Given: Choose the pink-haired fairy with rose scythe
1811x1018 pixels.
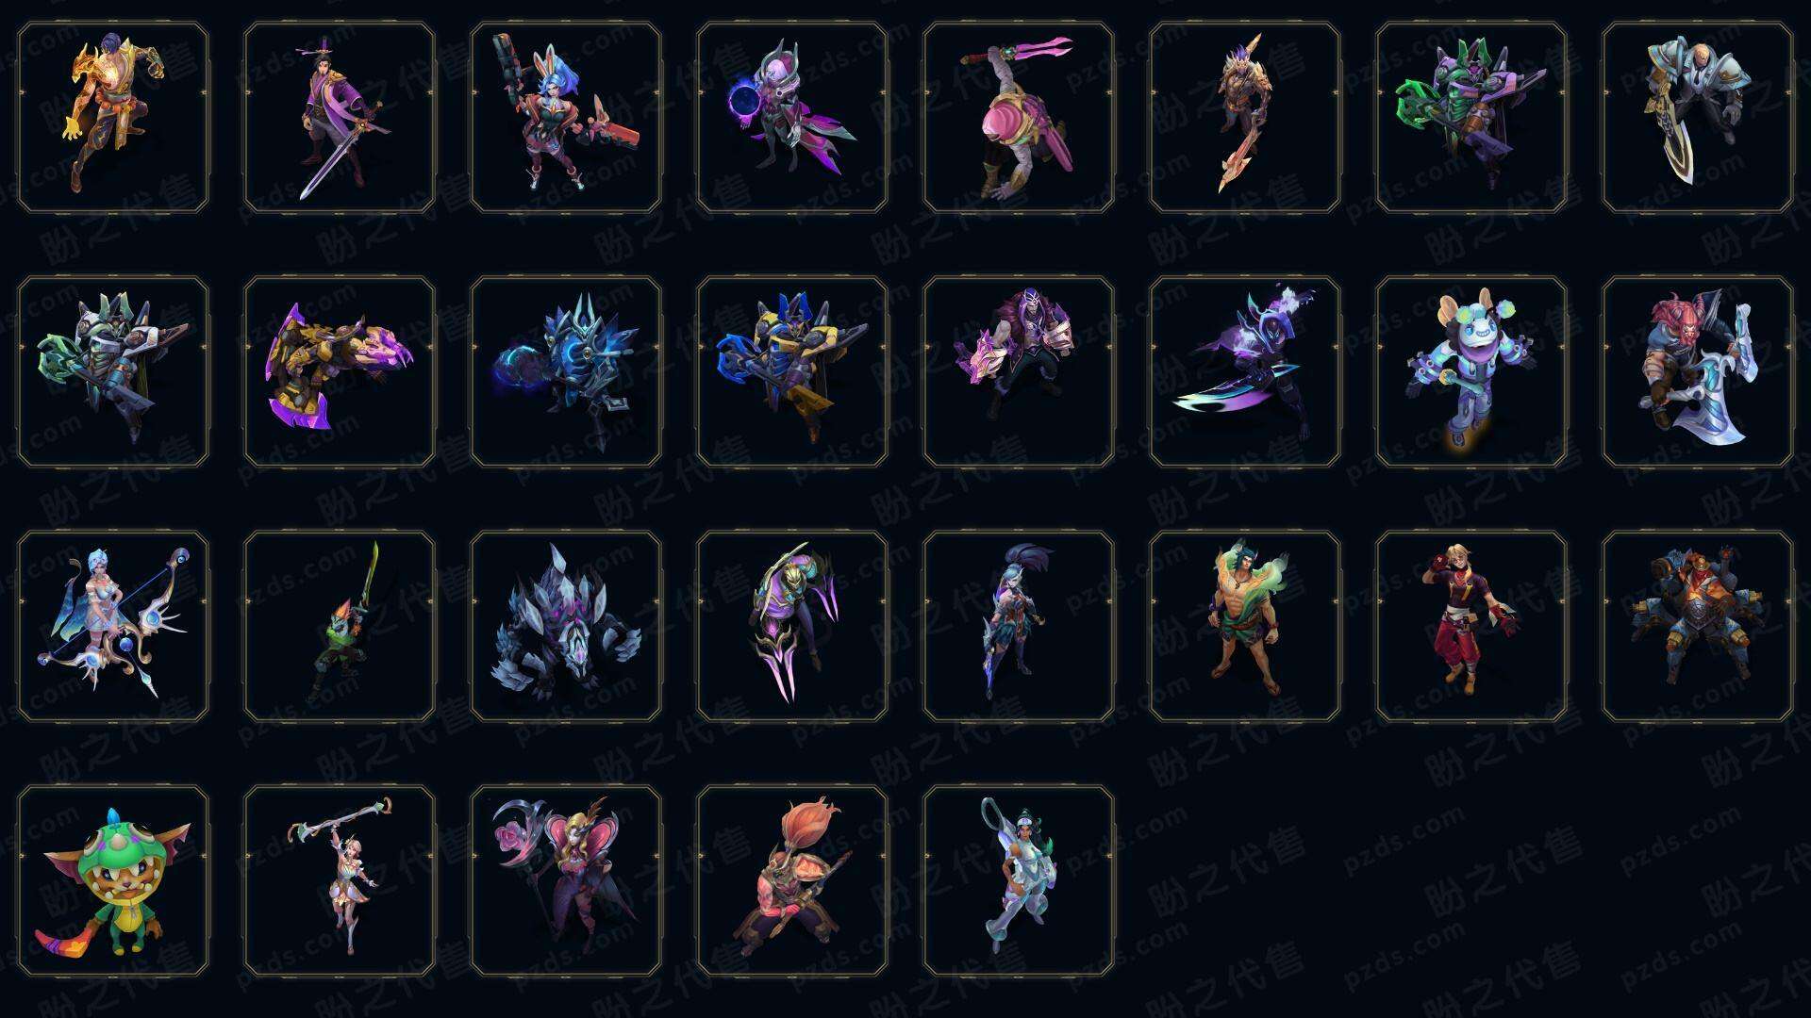Looking at the screenshot, I should coord(566,880).
